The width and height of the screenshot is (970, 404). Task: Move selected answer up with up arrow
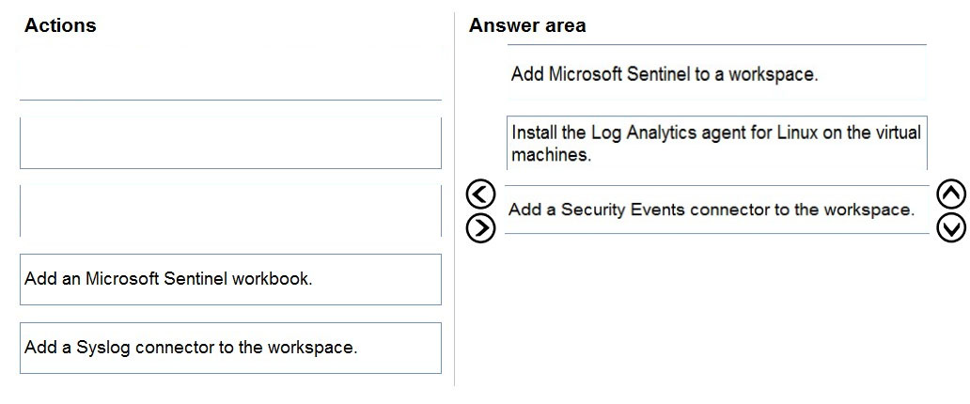click(x=951, y=194)
